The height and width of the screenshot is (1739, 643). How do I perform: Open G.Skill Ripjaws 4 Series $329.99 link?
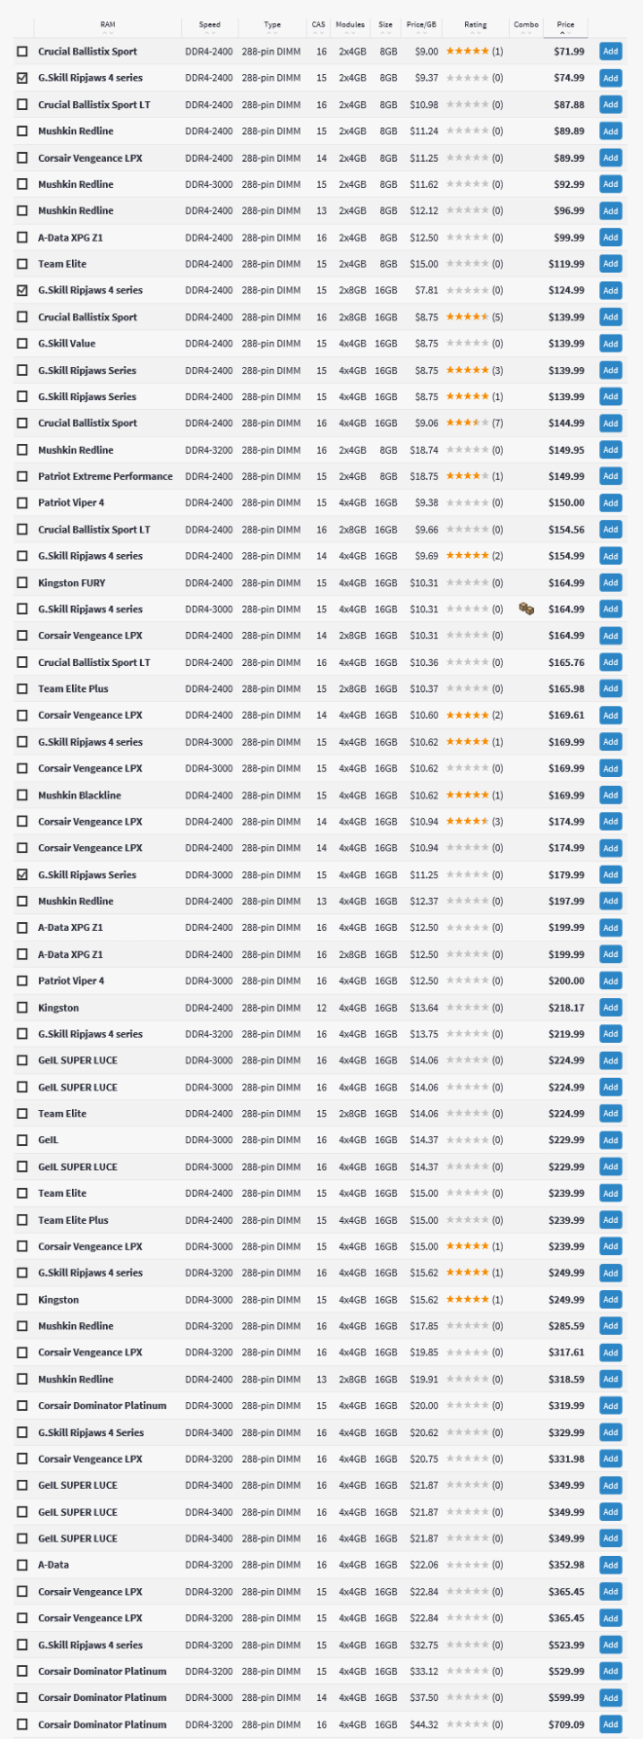coord(90,1432)
